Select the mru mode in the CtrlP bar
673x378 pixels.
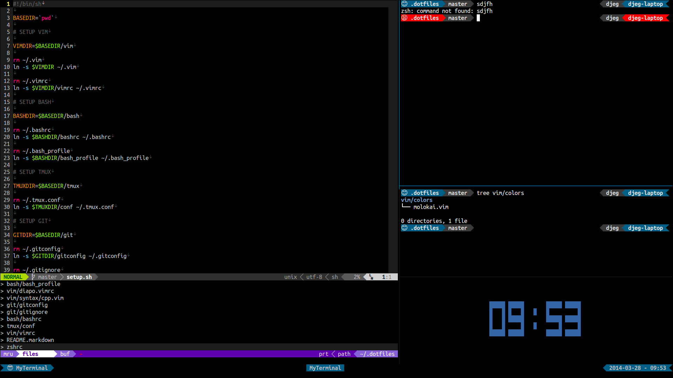point(8,354)
